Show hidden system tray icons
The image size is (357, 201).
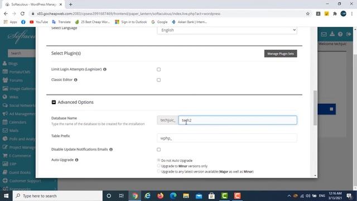pos(289,196)
